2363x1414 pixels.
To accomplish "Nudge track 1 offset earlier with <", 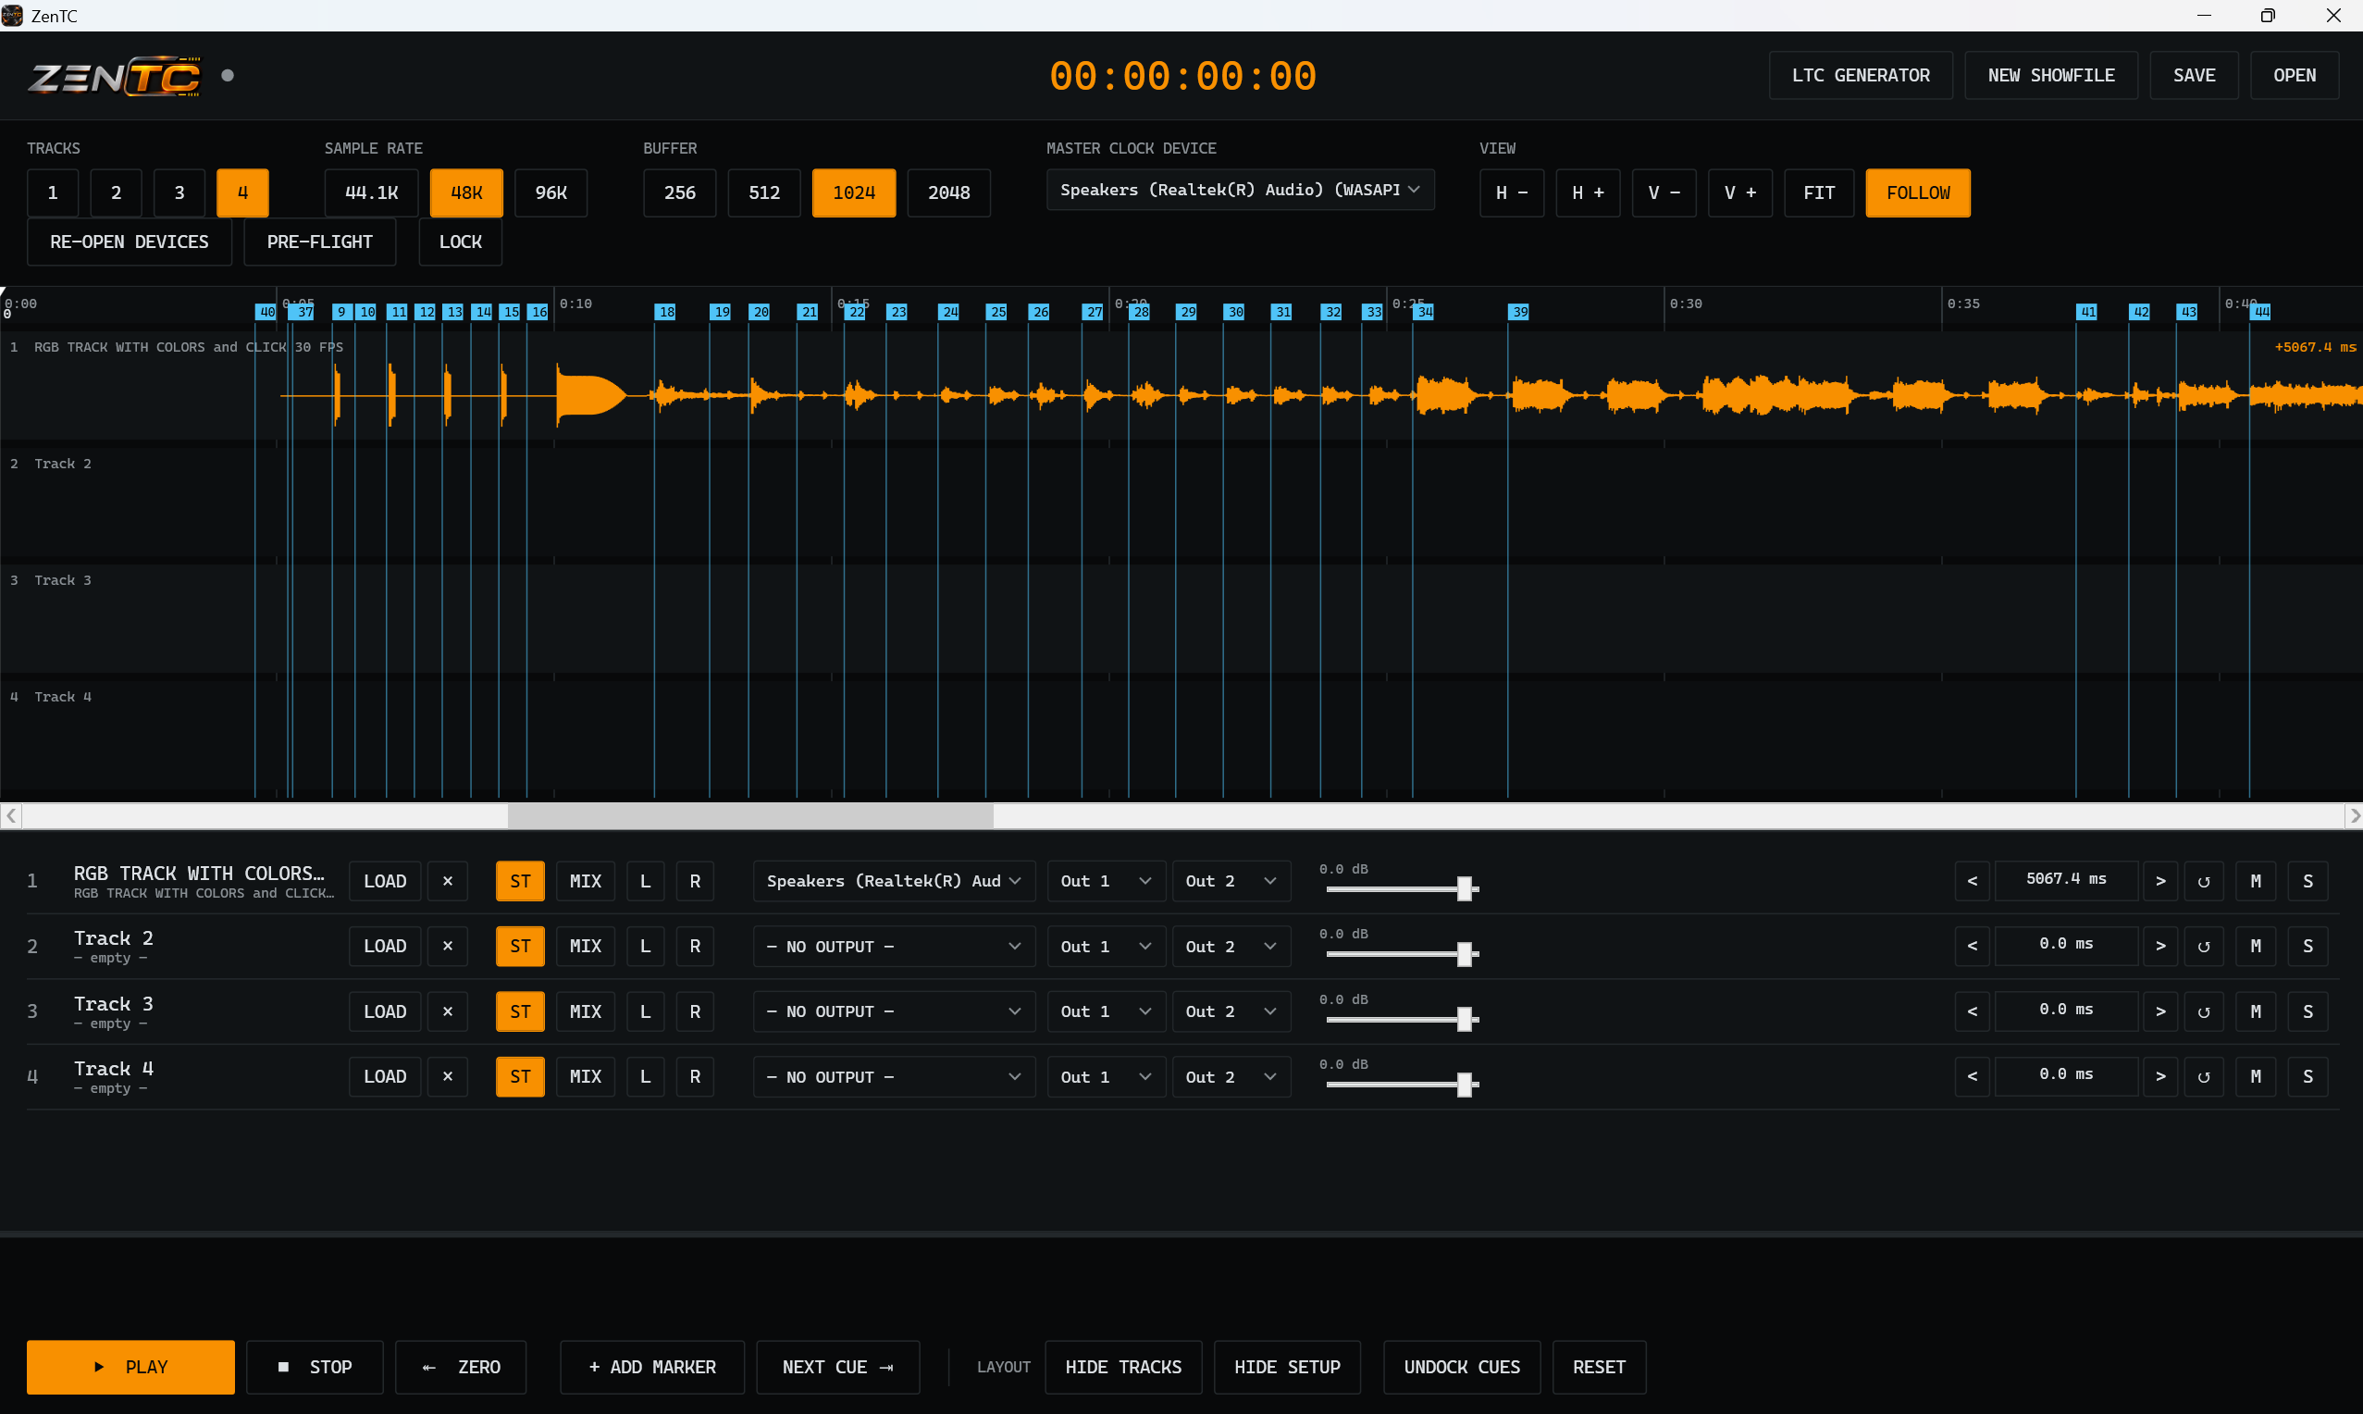I will (1973, 881).
